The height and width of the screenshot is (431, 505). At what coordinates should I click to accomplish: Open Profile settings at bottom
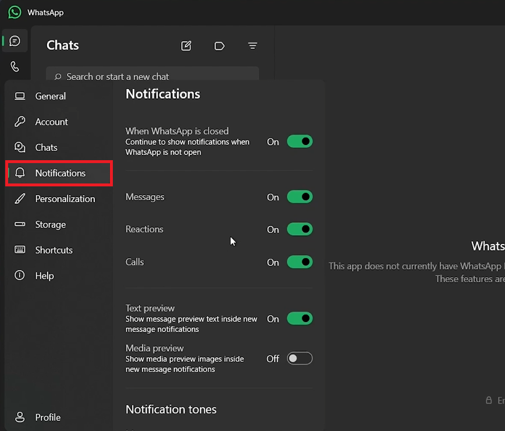[x=59, y=417]
